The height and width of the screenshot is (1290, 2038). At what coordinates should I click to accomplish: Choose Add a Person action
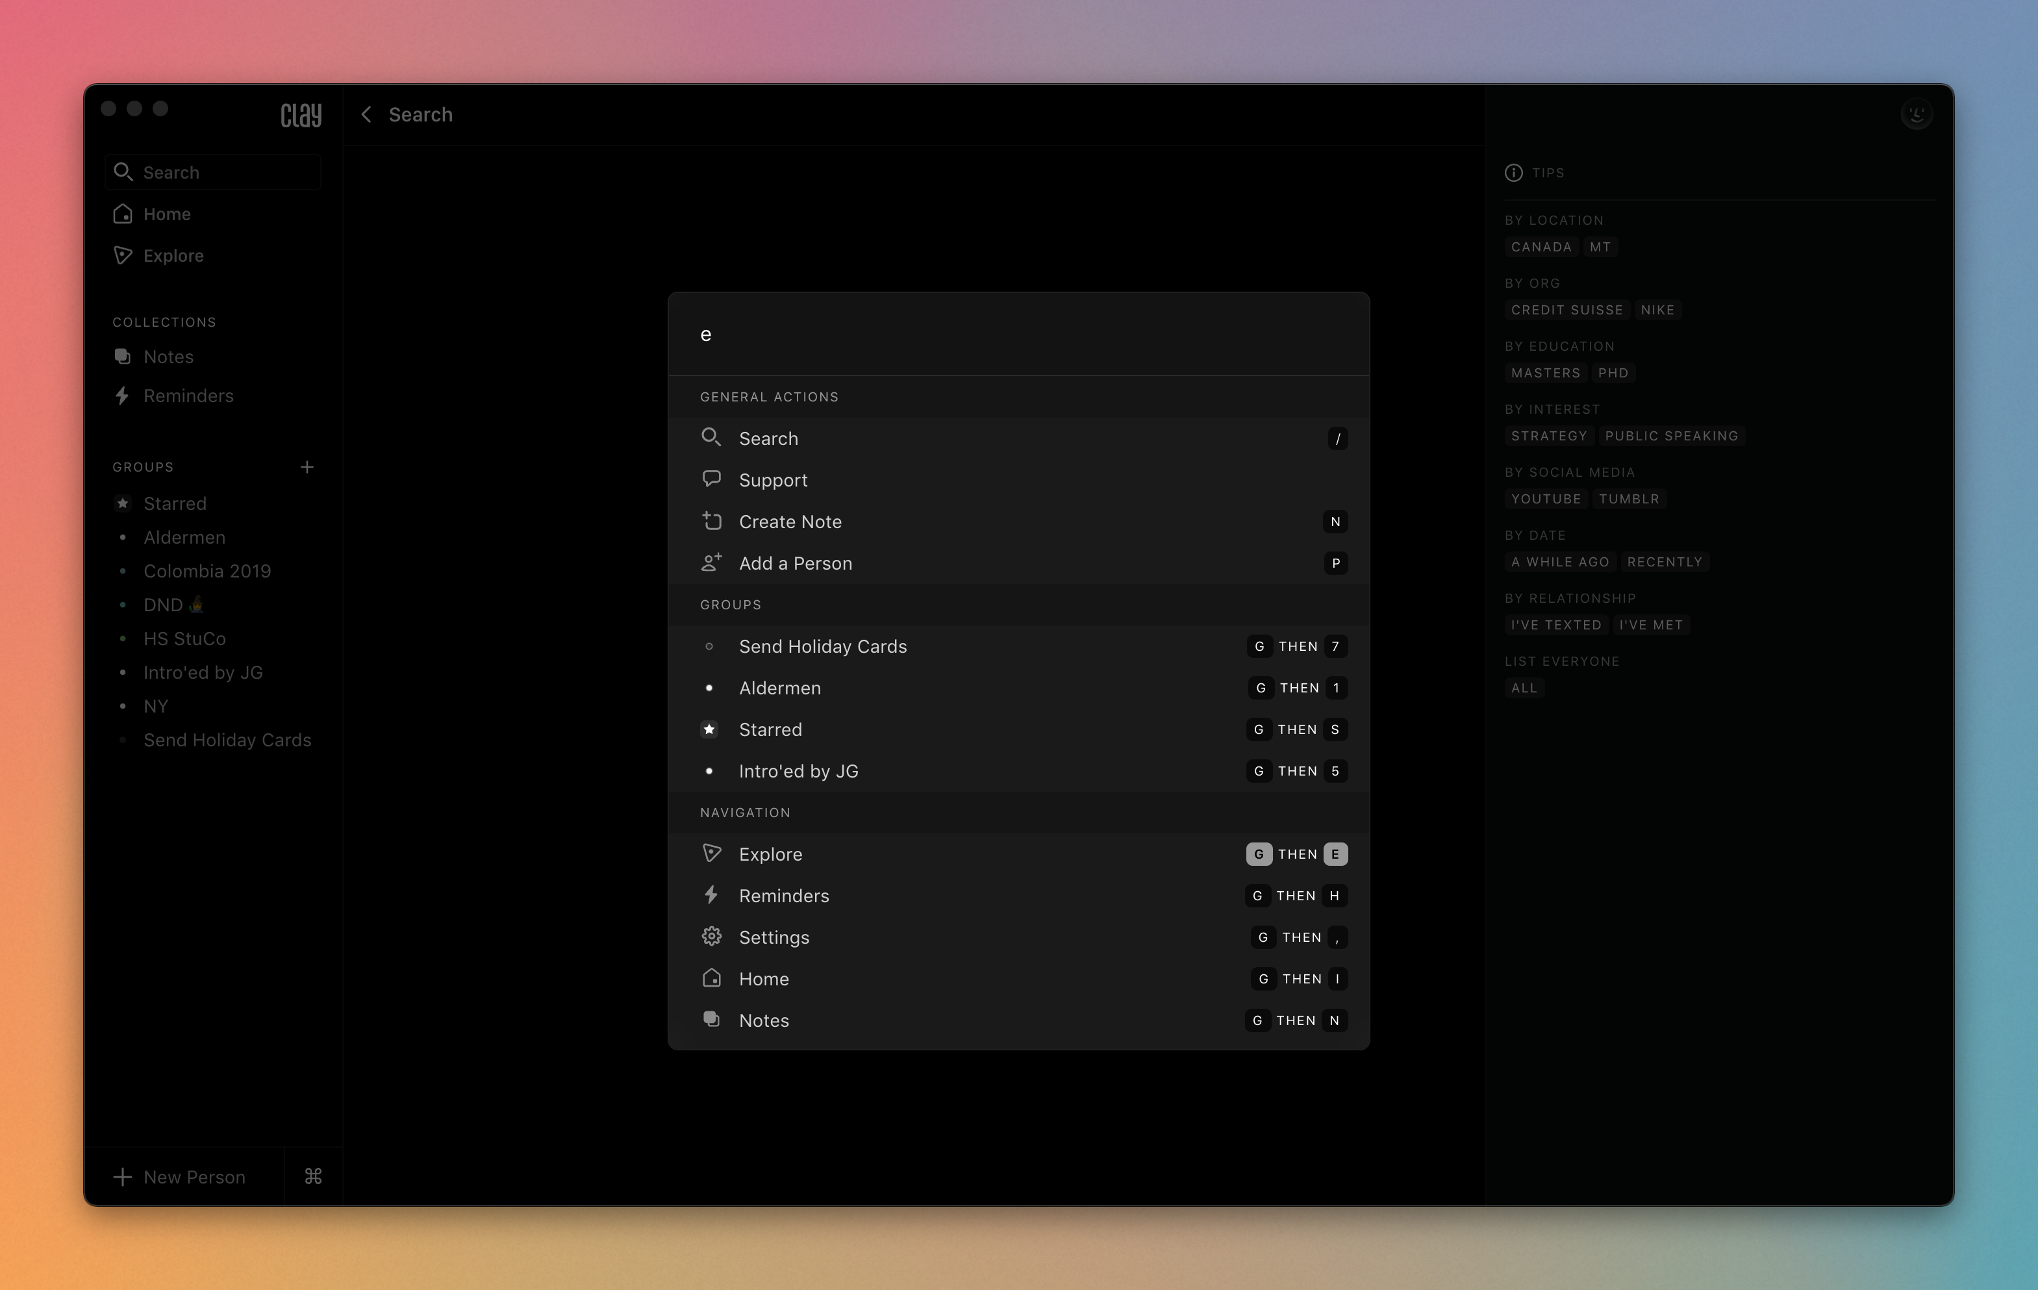795,563
